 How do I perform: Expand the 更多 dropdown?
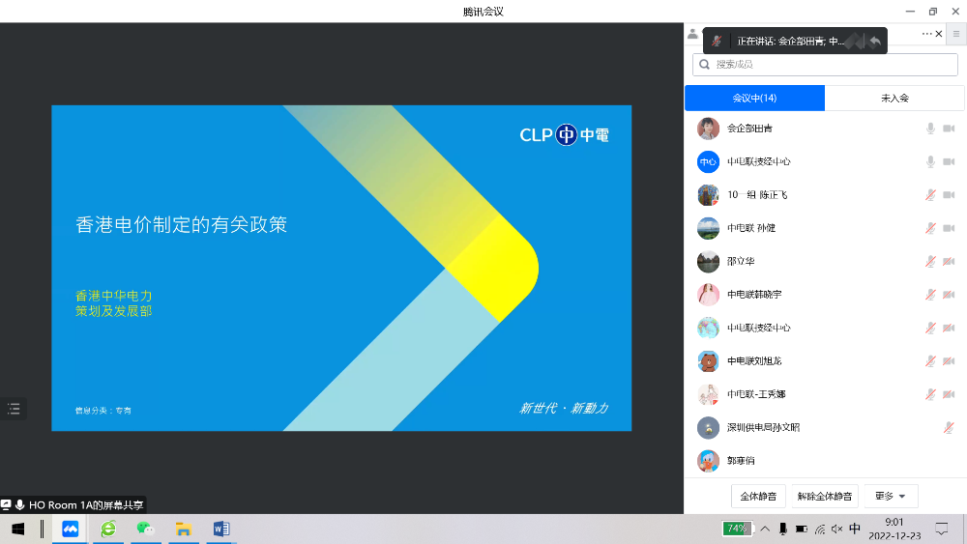tap(891, 496)
